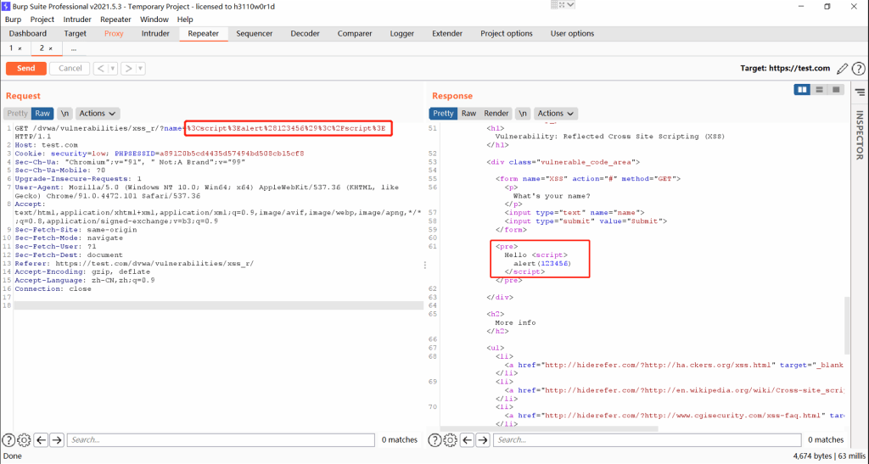Viewport: 869px width, 464px height.
Task: Switch to the Sequencer tab
Action: click(255, 34)
